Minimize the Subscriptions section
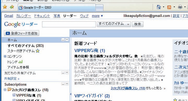This screenshot has width=188, height=101. 63,84
